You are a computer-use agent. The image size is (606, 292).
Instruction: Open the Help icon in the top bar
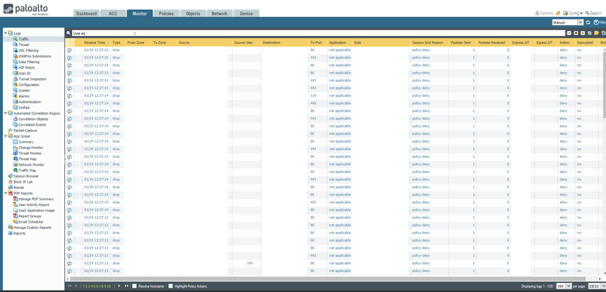tap(597, 22)
